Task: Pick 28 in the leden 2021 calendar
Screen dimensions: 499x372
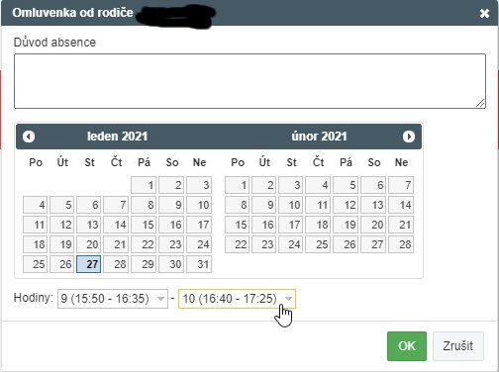Action: tap(116, 264)
